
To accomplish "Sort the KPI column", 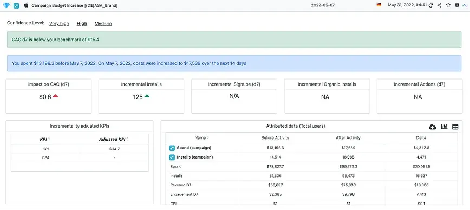I will tap(45, 139).
